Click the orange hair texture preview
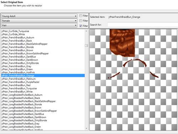The height and width of the screenshot is (134, 178). tap(122, 43)
